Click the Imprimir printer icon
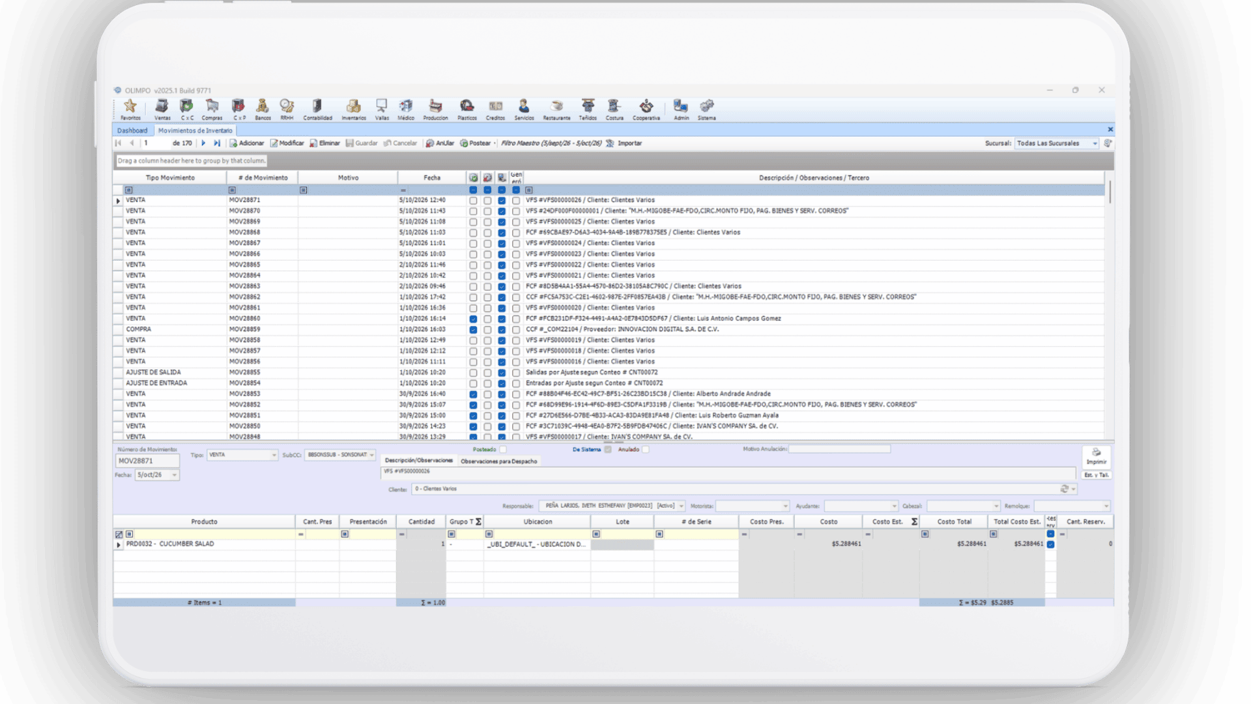 (1096, 456)
